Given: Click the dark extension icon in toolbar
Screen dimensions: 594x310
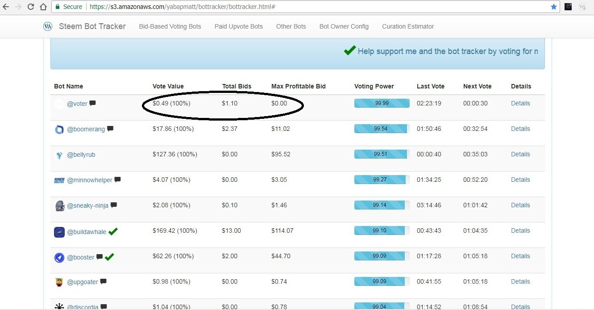Looking at the screenshot, I should pyautogui.click(x=568, y=7).
